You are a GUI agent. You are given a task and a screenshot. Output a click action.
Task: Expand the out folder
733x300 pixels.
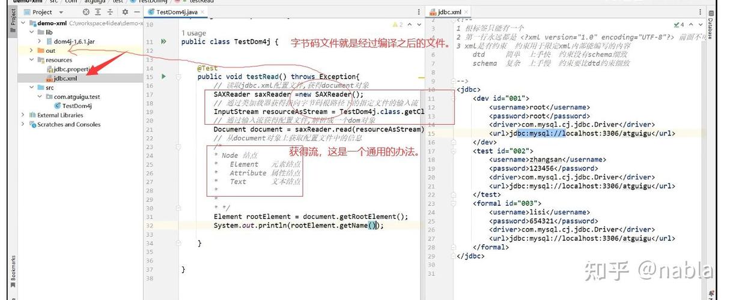[x=31, y=51]
